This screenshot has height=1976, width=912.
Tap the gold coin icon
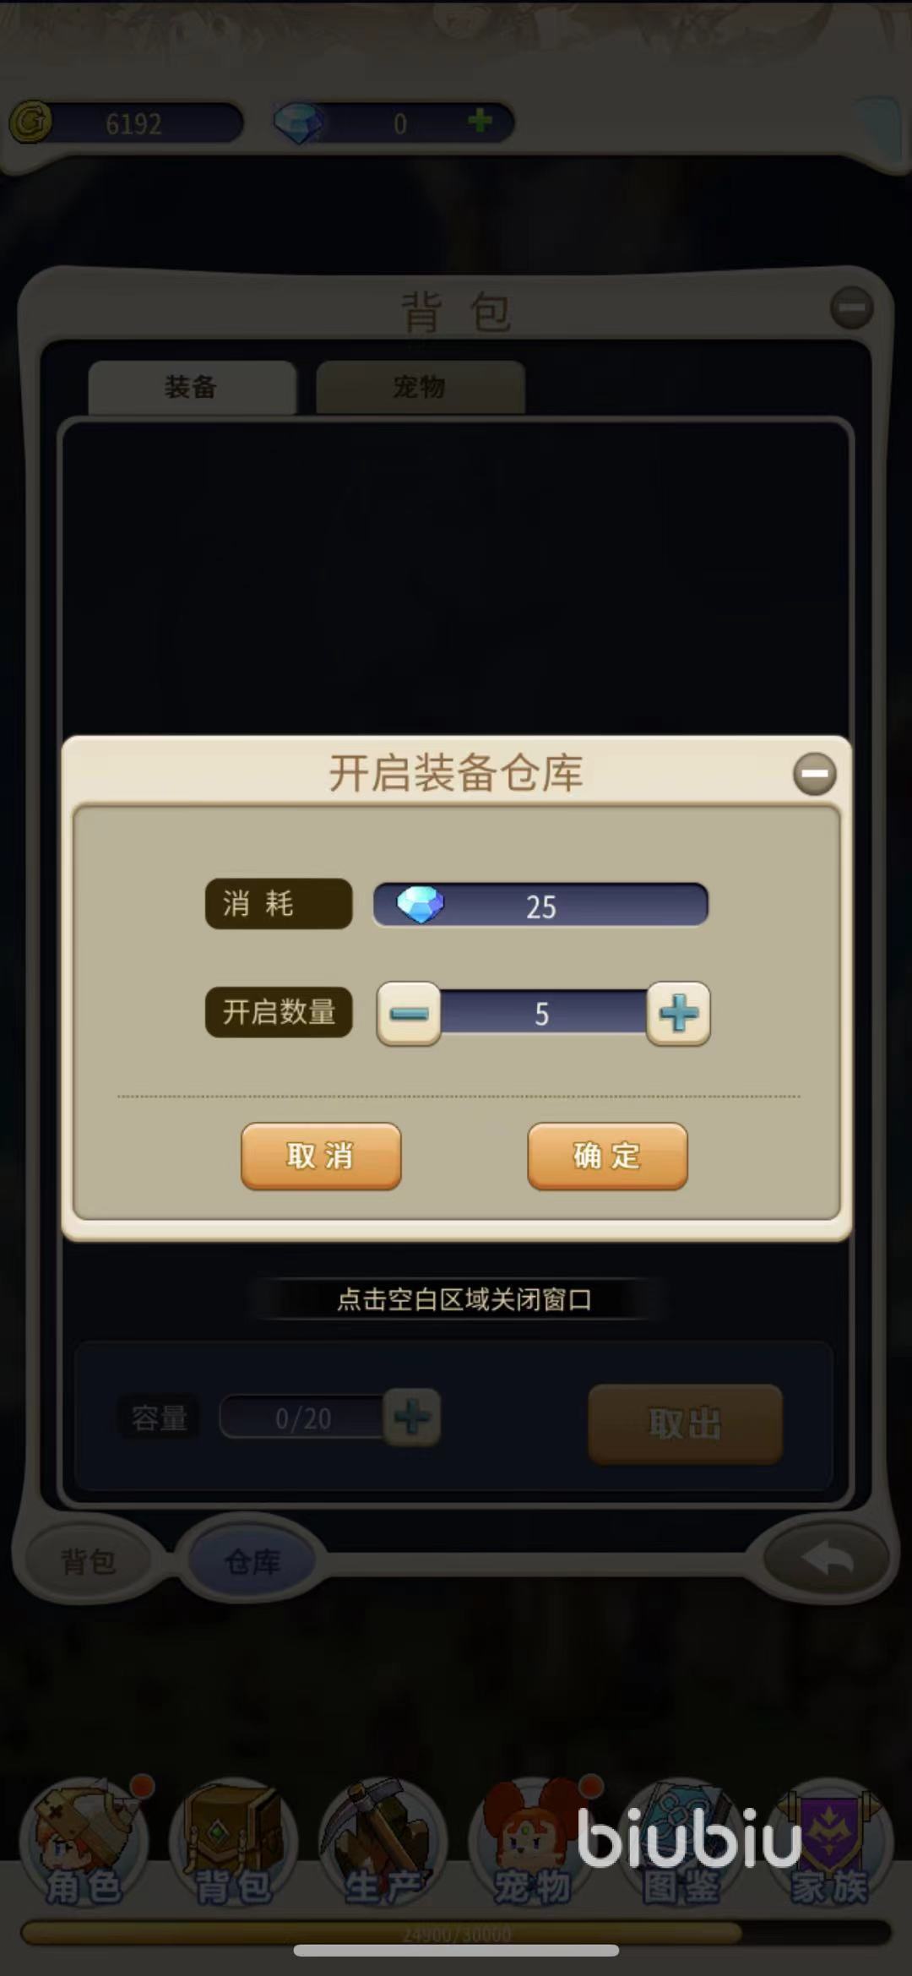pyautogui.click(x=31, y=123)
